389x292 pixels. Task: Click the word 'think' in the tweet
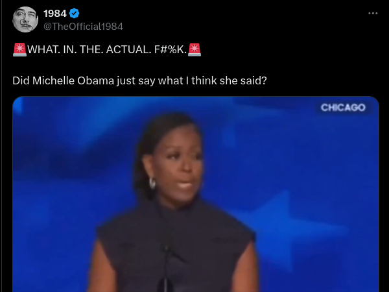[x=204, y=80]
